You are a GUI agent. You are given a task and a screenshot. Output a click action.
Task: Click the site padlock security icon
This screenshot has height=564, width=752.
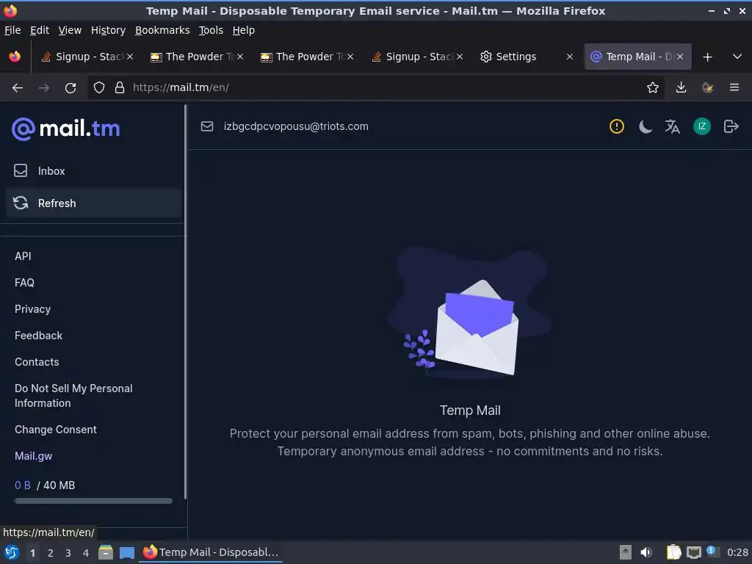point(120,87)
